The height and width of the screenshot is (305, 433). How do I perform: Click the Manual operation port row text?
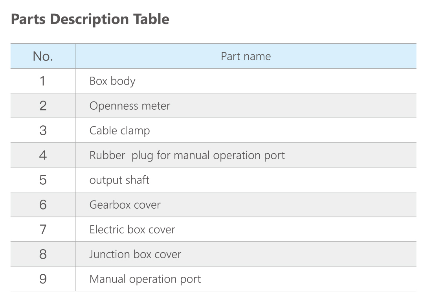point(145,279)
